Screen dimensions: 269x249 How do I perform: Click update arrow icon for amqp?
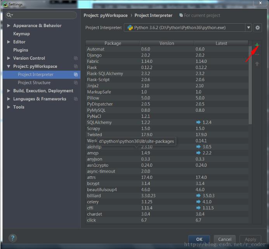(x=198, y=153)
